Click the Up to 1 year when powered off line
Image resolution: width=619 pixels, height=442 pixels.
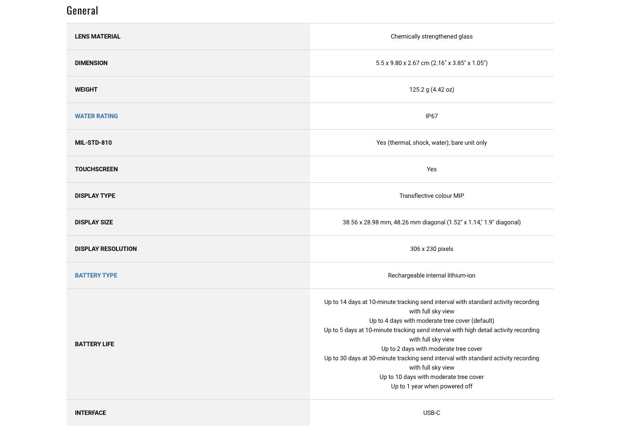(x=431, y=386)
